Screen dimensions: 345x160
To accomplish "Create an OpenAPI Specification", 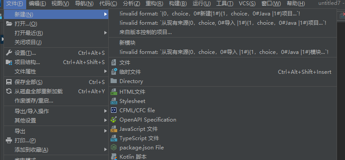I will click(x=222, y=120).
